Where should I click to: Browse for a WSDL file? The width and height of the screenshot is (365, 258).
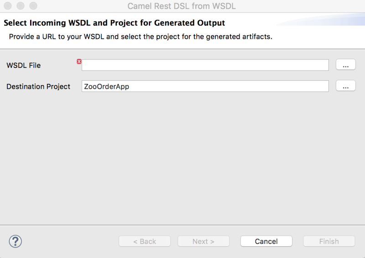[345, 65]
